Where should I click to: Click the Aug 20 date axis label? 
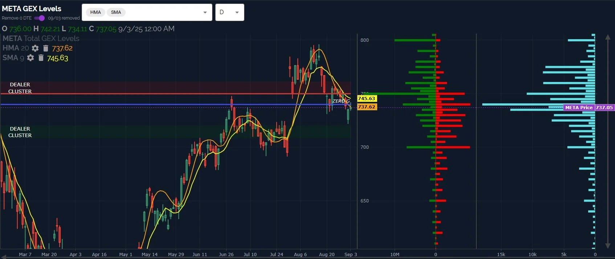pyautogui.click(x=327, y=254)
